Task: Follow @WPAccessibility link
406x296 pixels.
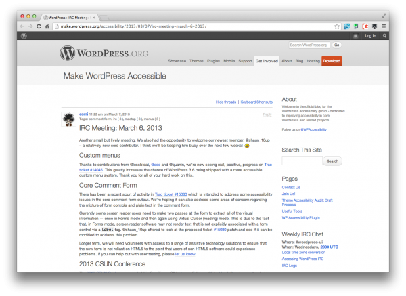Action: click(313, 129)
